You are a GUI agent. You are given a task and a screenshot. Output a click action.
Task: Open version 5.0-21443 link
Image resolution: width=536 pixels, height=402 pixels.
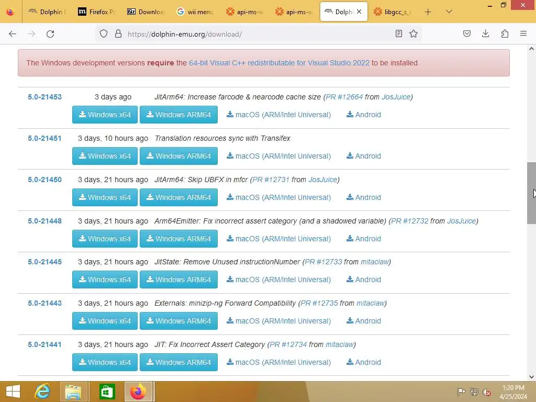pyautogui.click(x=45, y=303)
